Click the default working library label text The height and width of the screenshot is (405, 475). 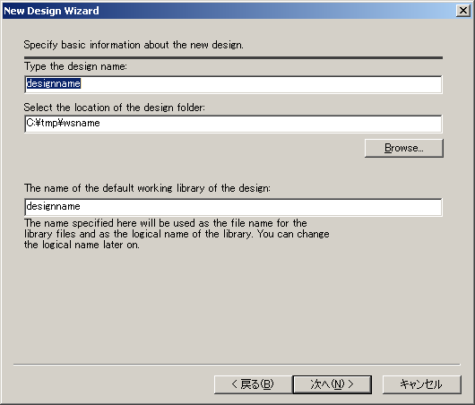pyautogui.click(x=147, y=188)
